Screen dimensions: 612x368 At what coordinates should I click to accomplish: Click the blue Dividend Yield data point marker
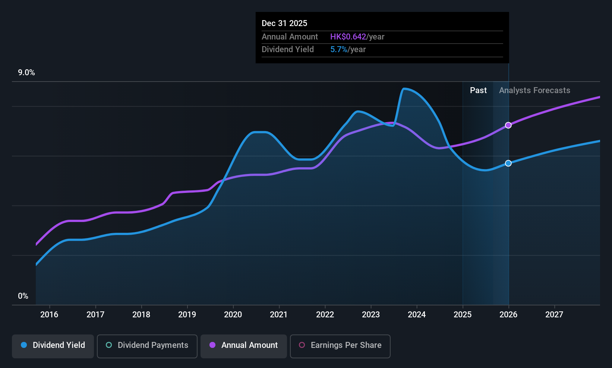point(508,163)
